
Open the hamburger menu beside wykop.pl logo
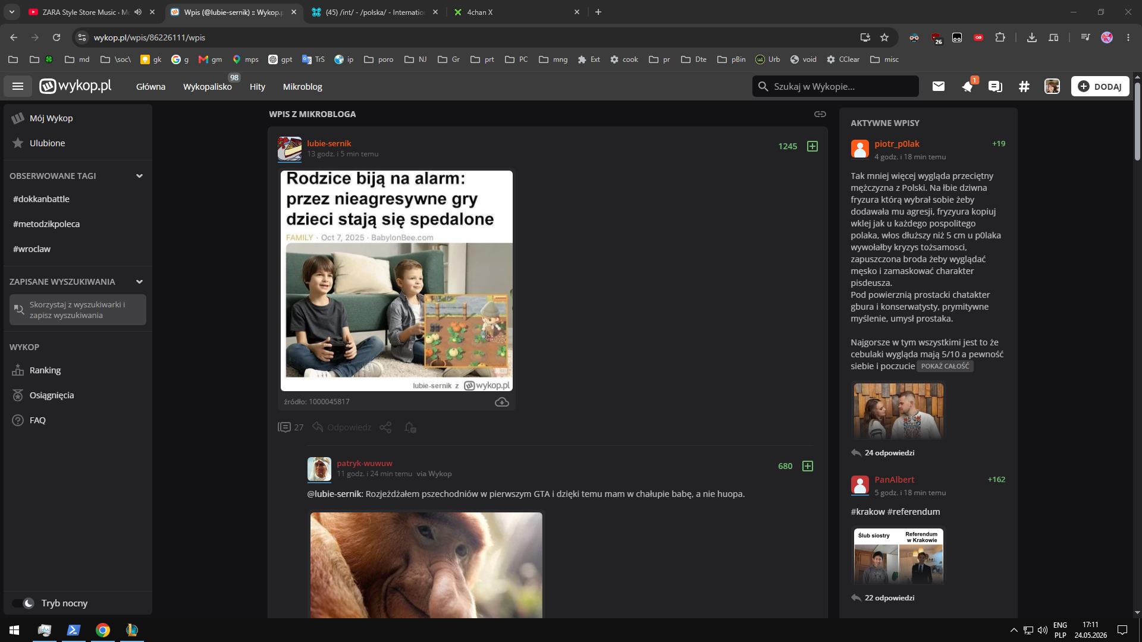[18, 86]
